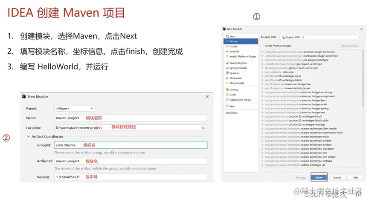Choose the Java Enterprise icon

click(x=227, y=63)
